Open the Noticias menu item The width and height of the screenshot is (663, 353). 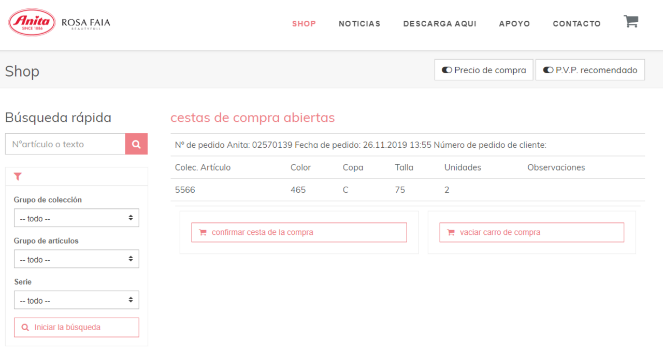pyautogui.click(x=359, y=24)
